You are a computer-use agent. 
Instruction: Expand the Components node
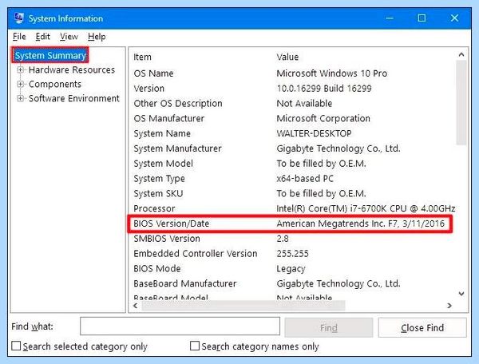pyautogui.click(x=21, y=84)
